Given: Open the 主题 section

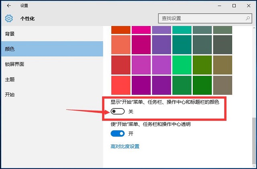Looking at the screenshot, I should [10, 79].
